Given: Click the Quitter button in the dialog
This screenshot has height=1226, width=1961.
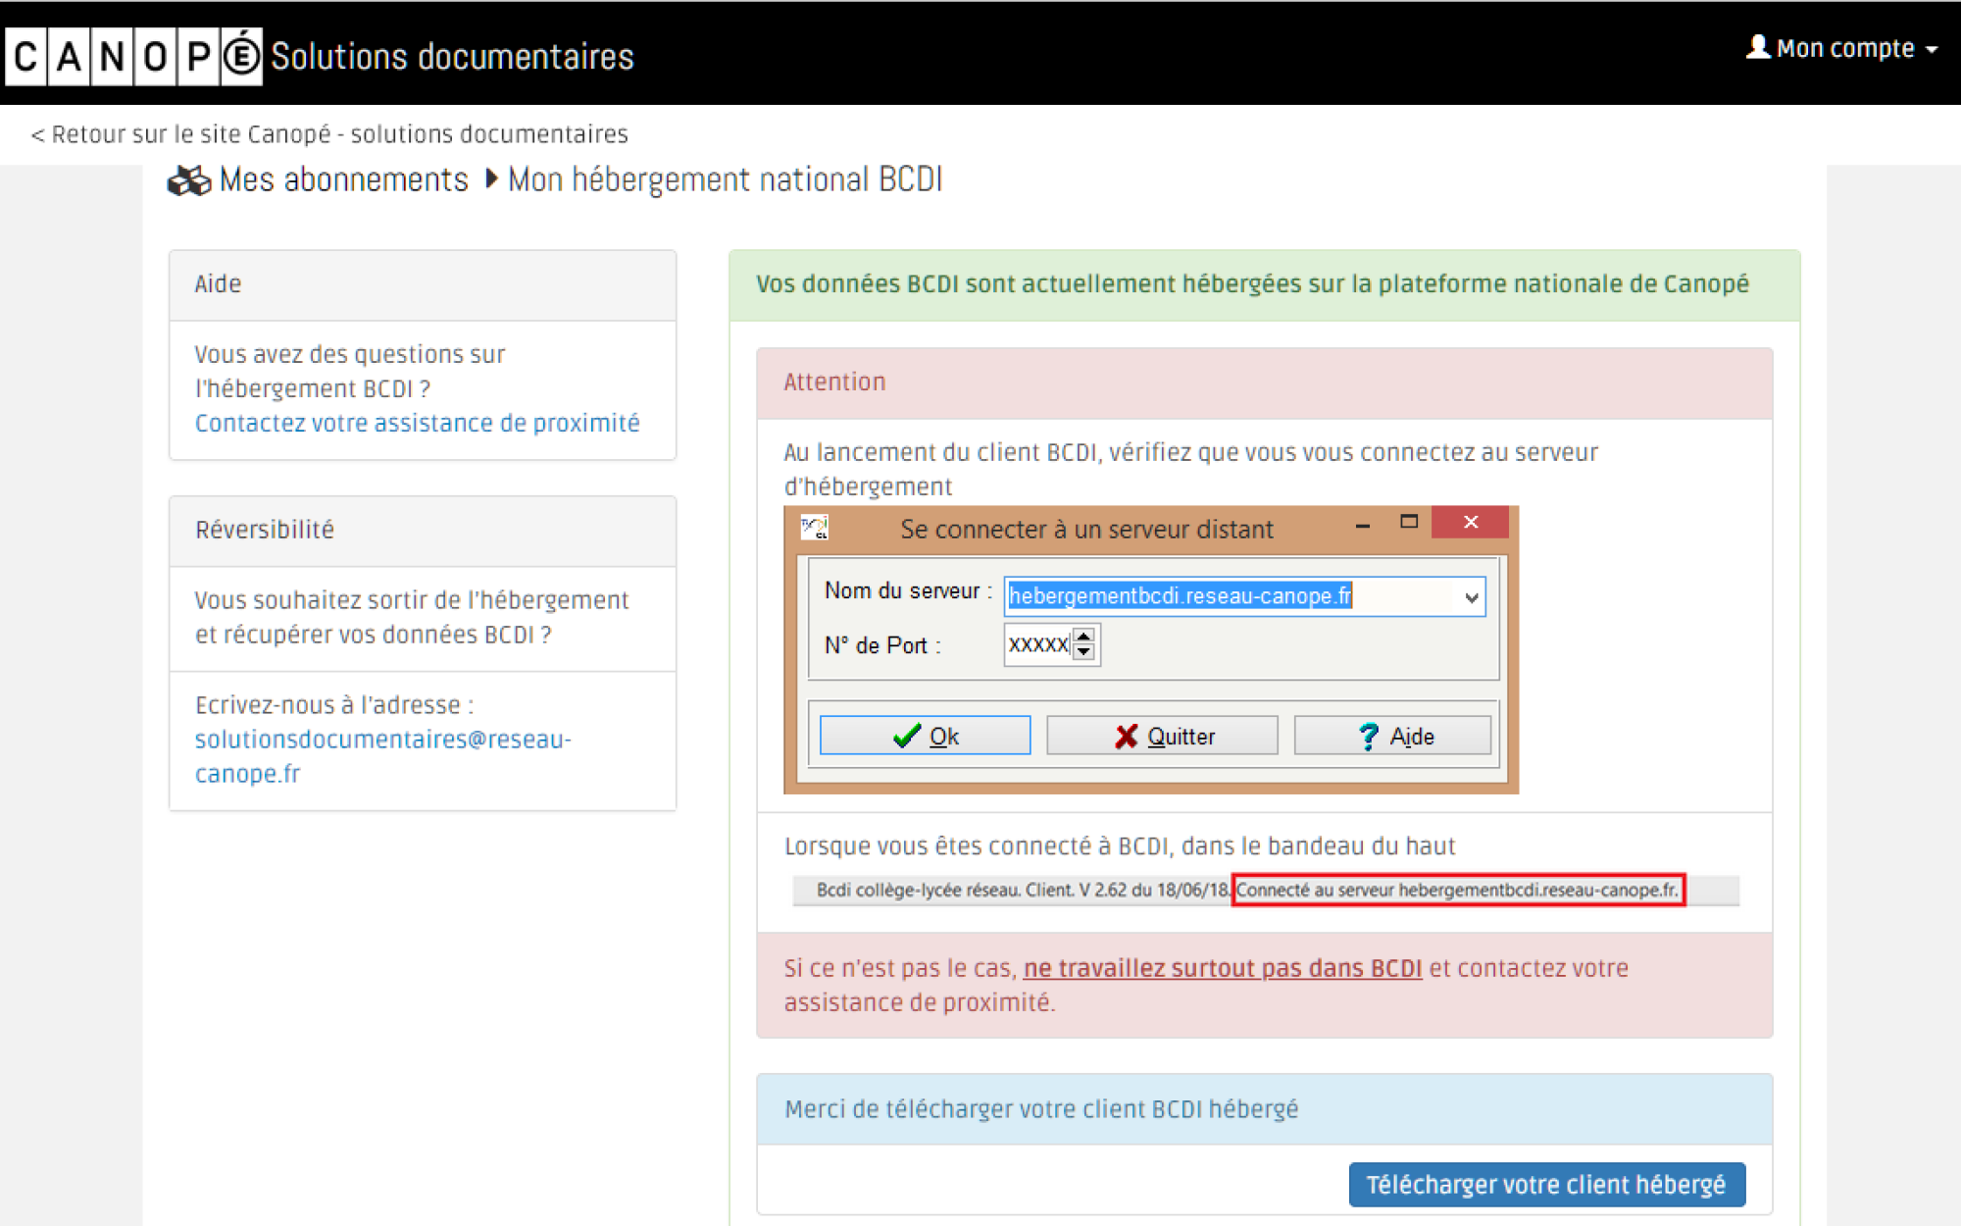Looking at the screenshot, I should point(1162,736).
